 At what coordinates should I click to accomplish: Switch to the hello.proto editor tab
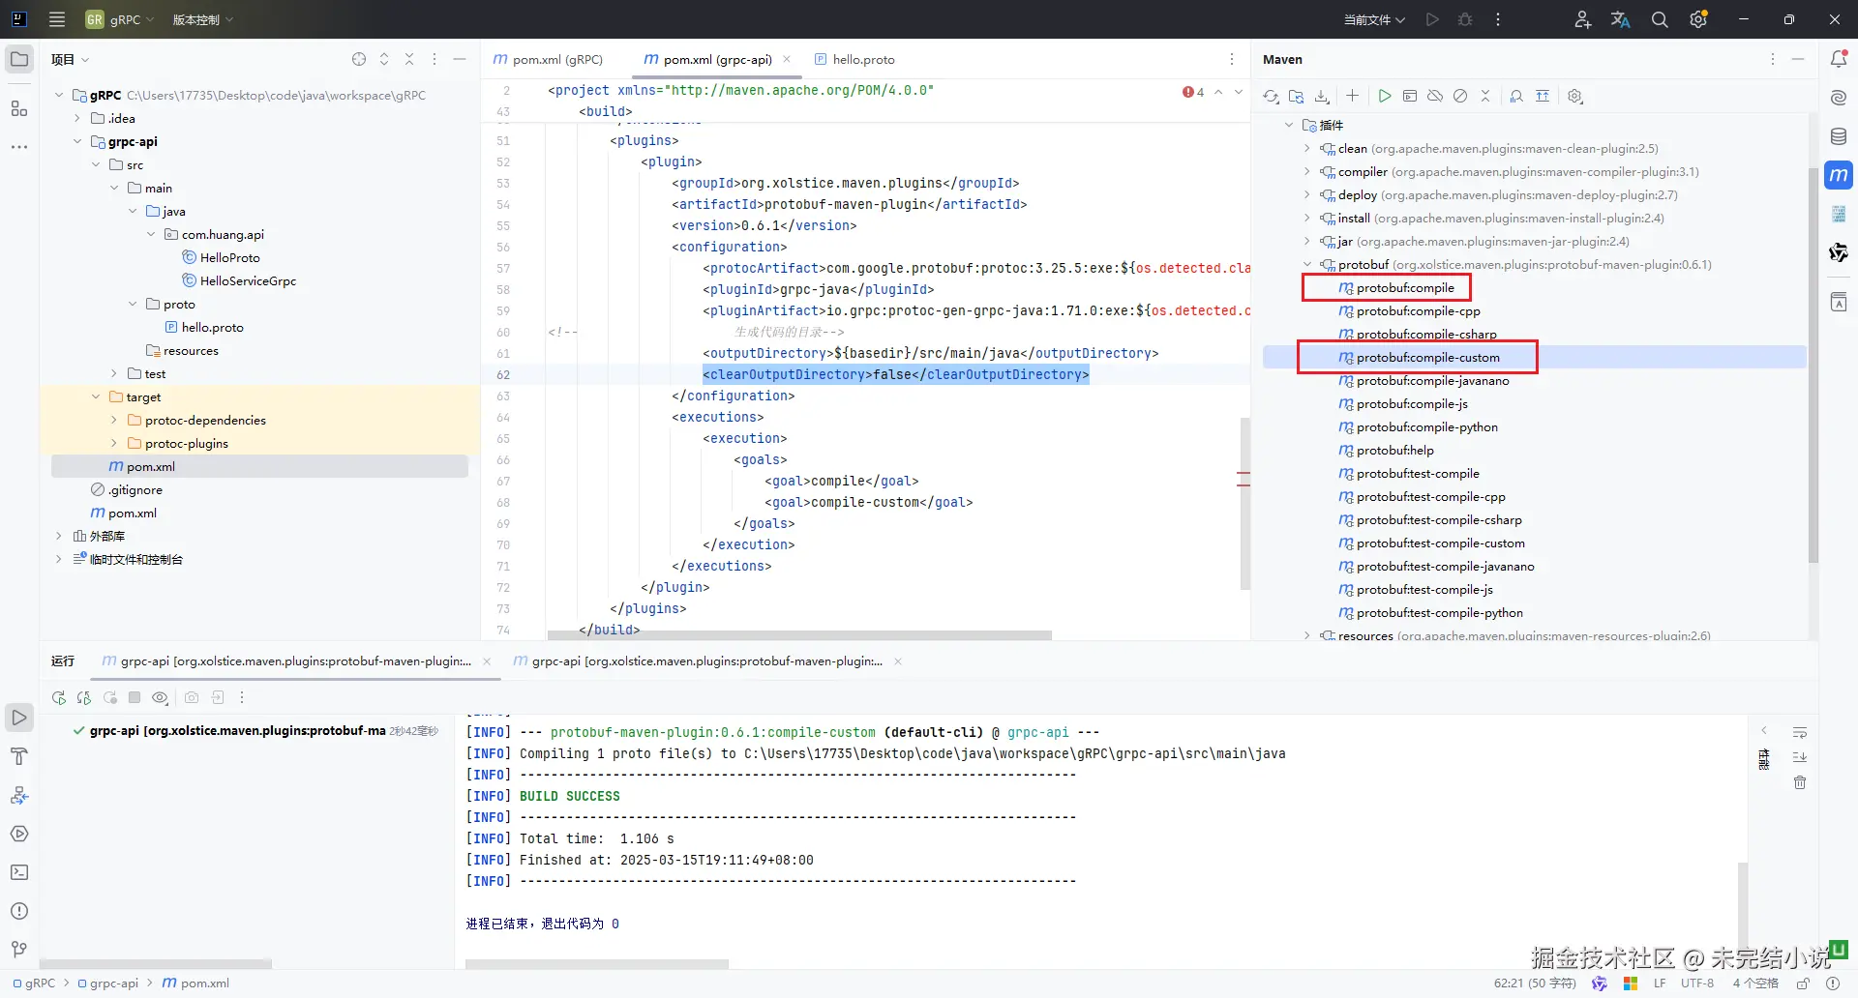(854, 59)
